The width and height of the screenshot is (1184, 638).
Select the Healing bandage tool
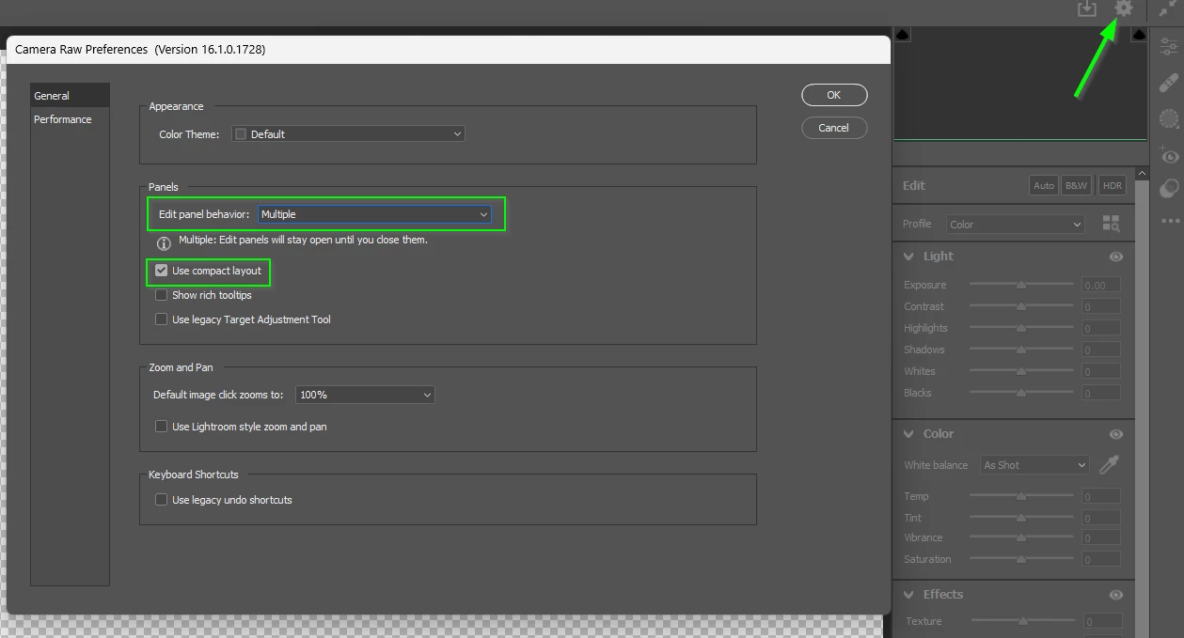tap(1169, 82)
